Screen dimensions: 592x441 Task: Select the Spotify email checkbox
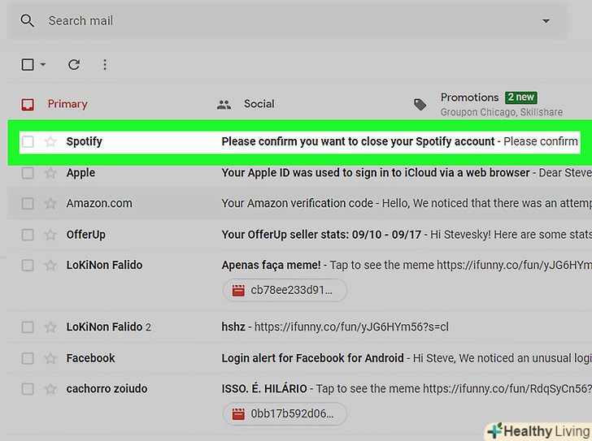28,142
